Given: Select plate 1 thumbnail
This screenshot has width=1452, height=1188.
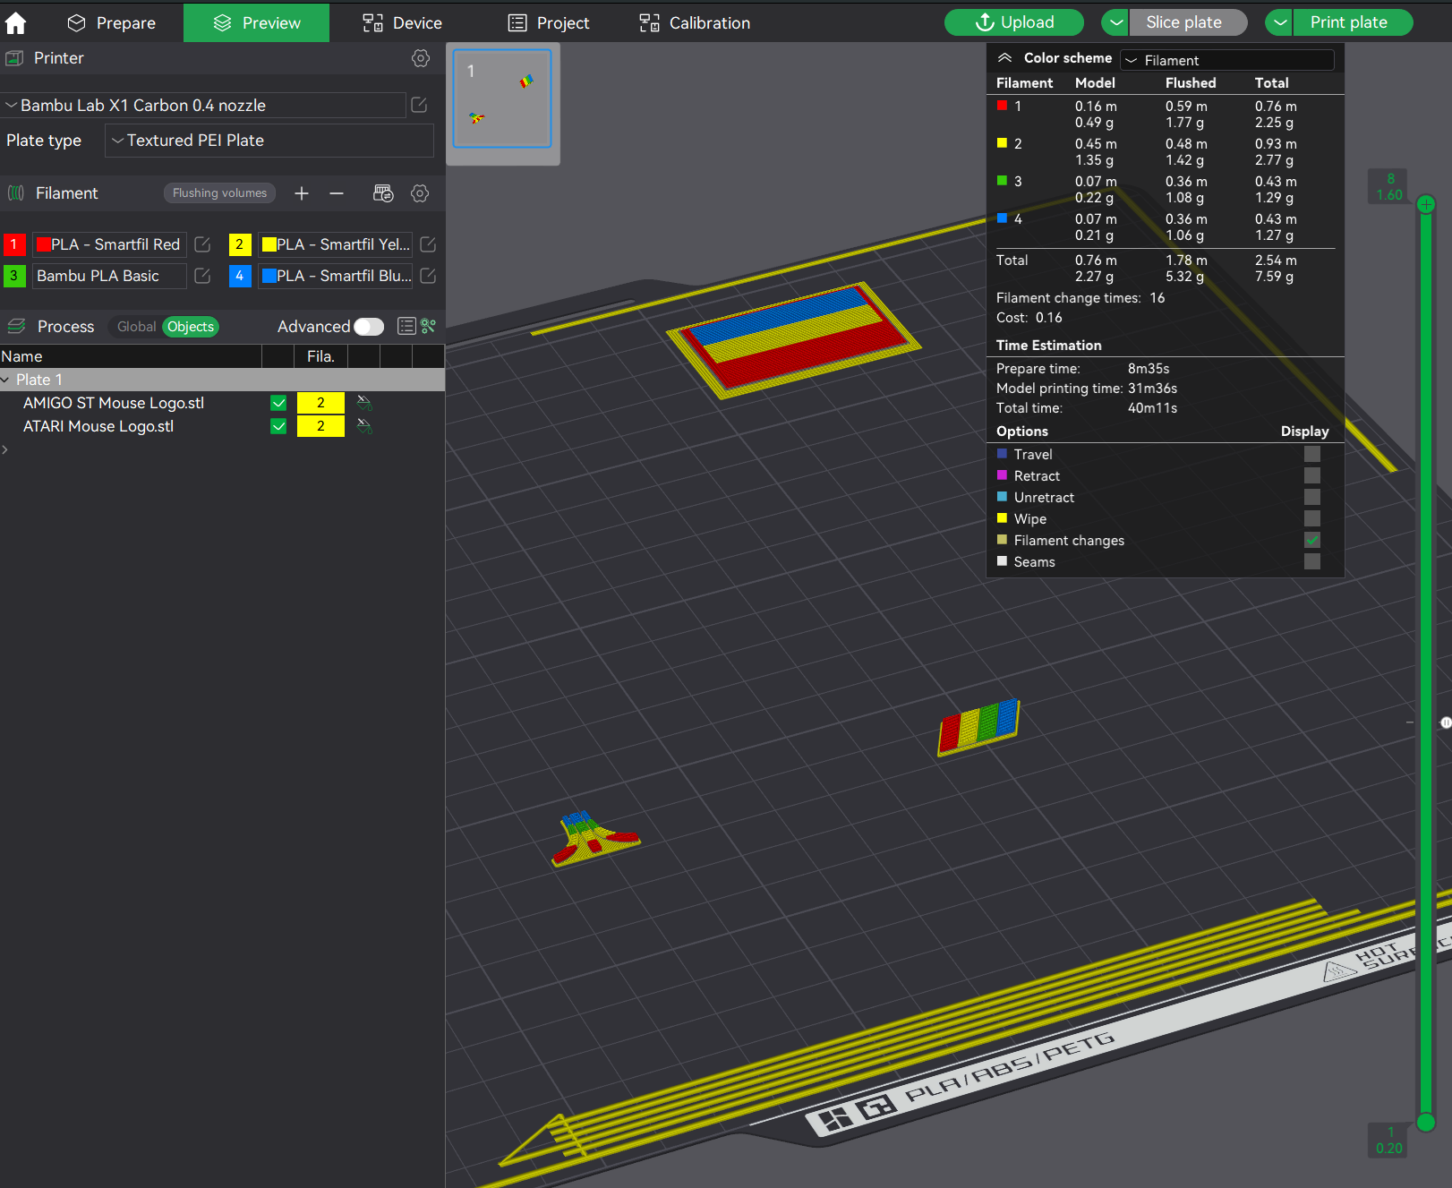Looking at the screenshot, I should [x=502, y=98].
